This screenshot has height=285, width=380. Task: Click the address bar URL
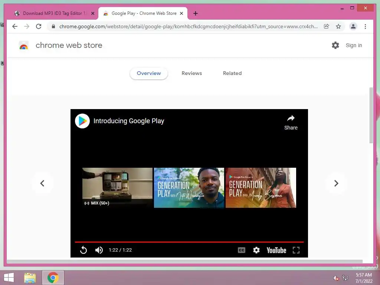point(188,26)
